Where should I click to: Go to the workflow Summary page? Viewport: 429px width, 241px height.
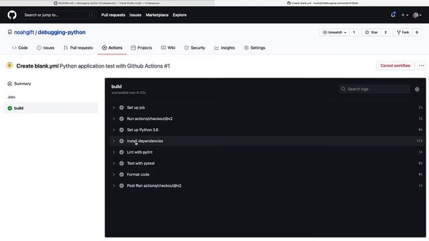19,84
